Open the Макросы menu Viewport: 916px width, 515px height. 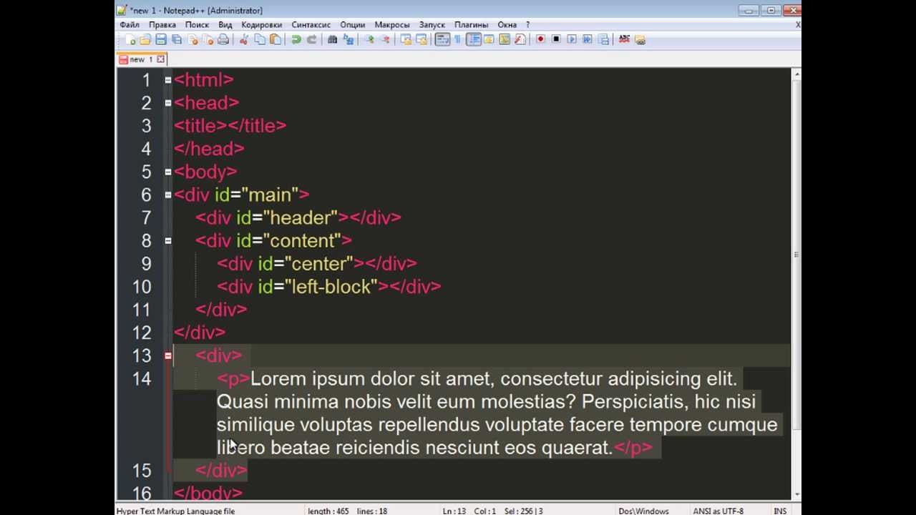click(x=392, y=24)
